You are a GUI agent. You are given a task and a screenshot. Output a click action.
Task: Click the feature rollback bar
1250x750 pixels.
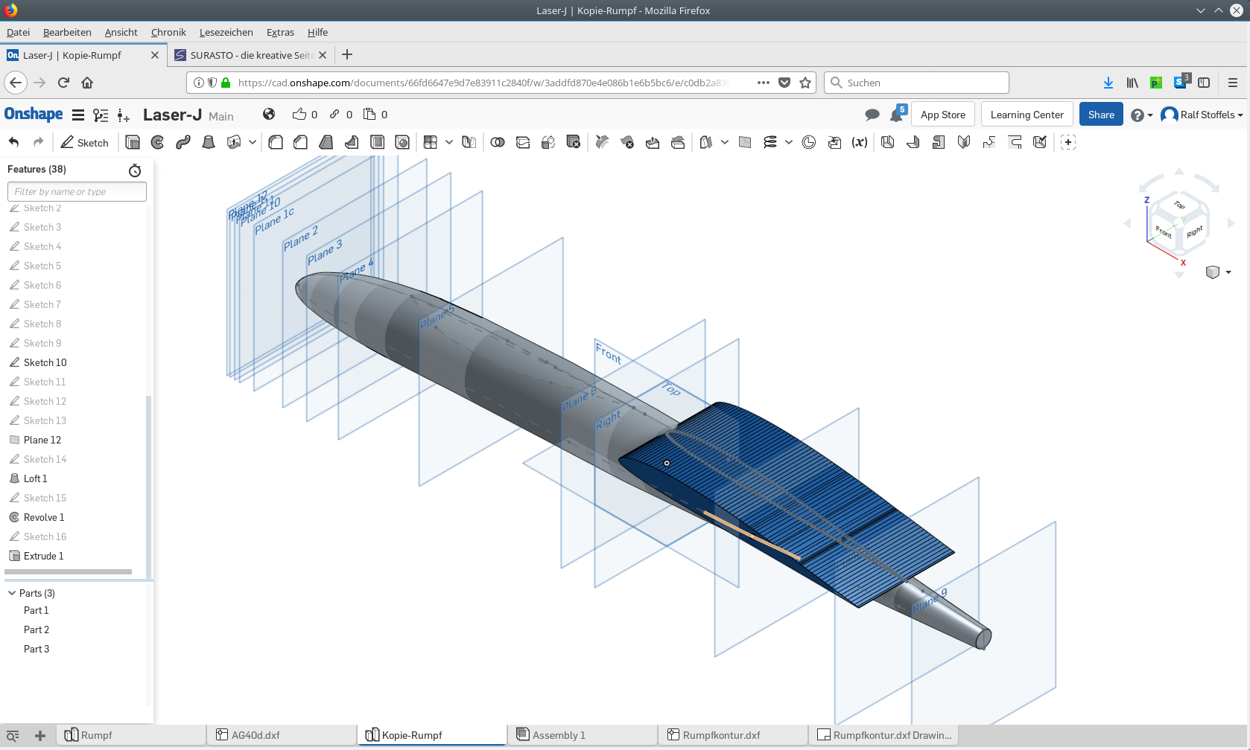(x=69, y=571)
